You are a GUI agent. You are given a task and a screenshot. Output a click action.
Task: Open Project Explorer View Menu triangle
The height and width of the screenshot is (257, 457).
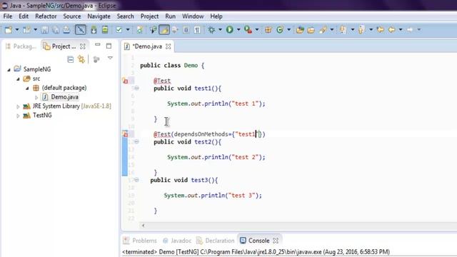click(110, 58)
